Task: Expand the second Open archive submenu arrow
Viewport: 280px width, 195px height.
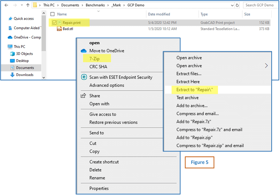Action: 267,66
